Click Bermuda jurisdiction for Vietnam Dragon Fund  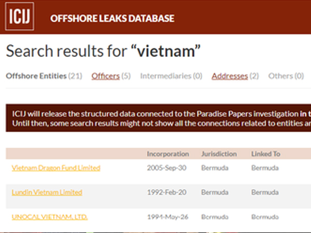point(215,168)
